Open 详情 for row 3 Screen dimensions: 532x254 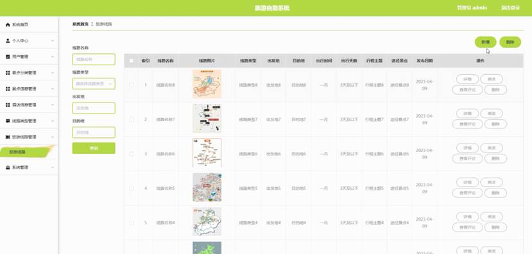click(468, 148)
